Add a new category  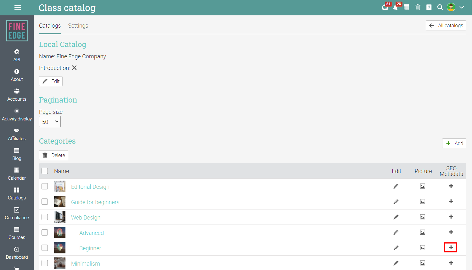point(454,143)
